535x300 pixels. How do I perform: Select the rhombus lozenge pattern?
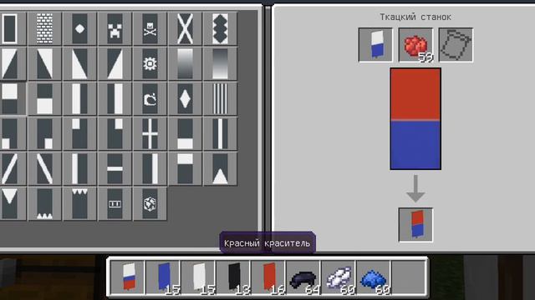pyautogui.click(x=186, y=98)
